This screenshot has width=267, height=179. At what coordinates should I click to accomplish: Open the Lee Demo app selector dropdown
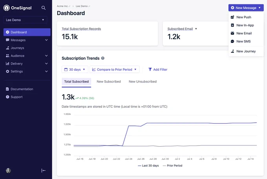point(25,20)
